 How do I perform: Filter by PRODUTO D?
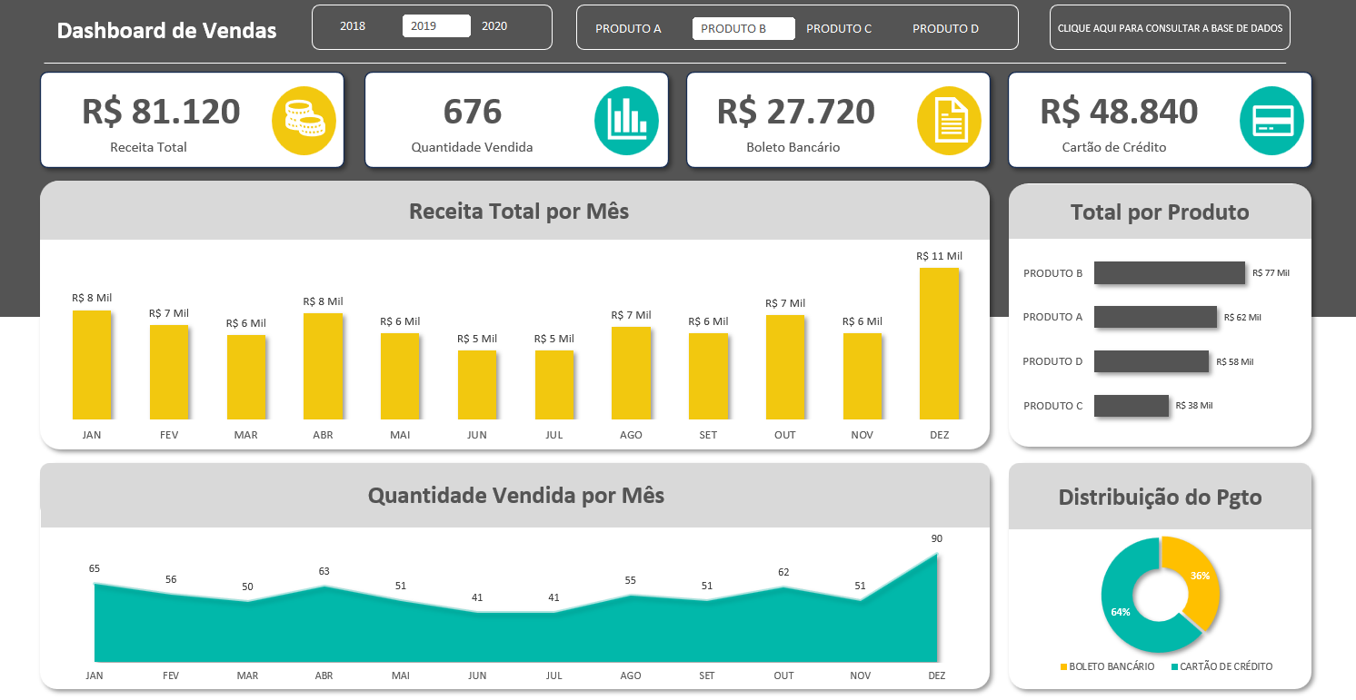[x=945, y=28]
